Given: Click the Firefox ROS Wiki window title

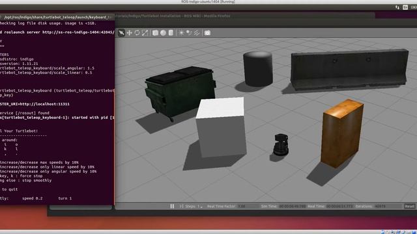Looking at the screenshot, I should 172,16.
